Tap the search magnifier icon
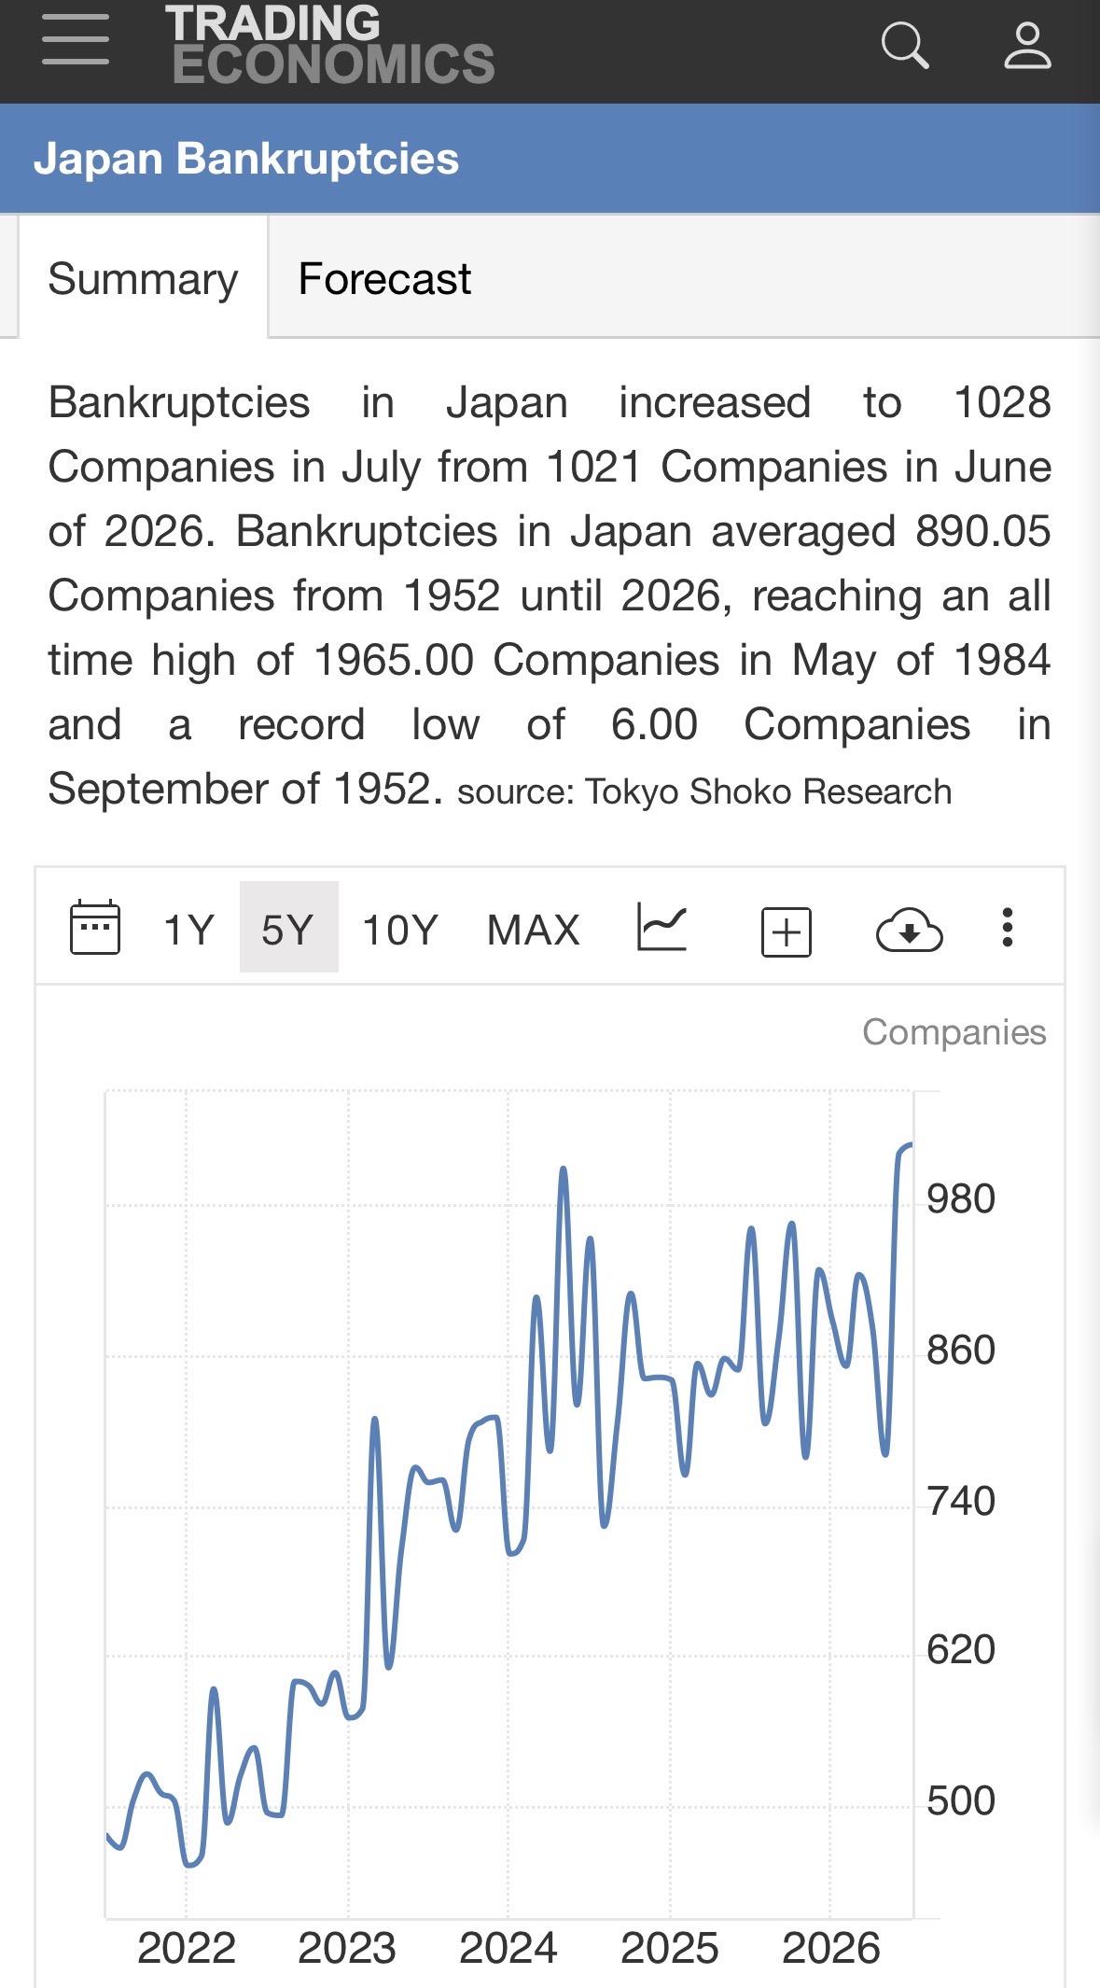The width and height of the screenshot is (1100, 1988). click(905, 46)
